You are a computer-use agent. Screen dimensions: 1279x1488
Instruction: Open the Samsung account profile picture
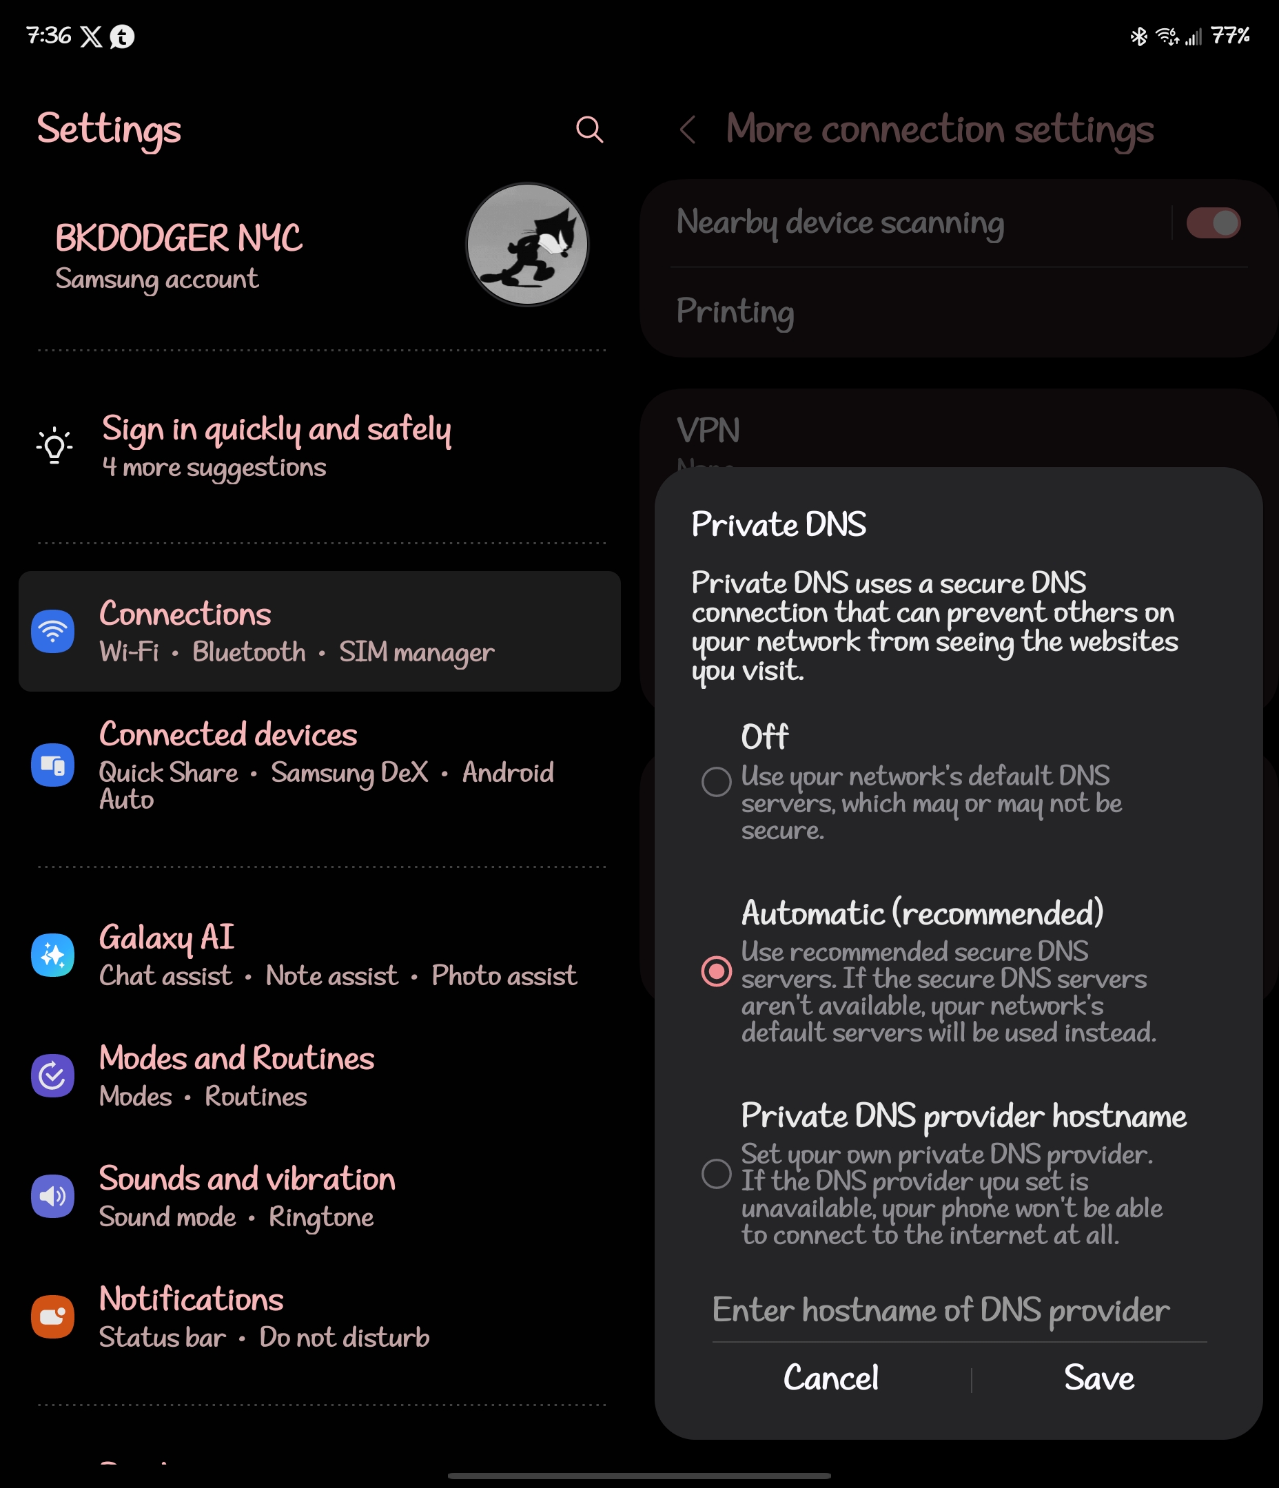pos(527,244)
